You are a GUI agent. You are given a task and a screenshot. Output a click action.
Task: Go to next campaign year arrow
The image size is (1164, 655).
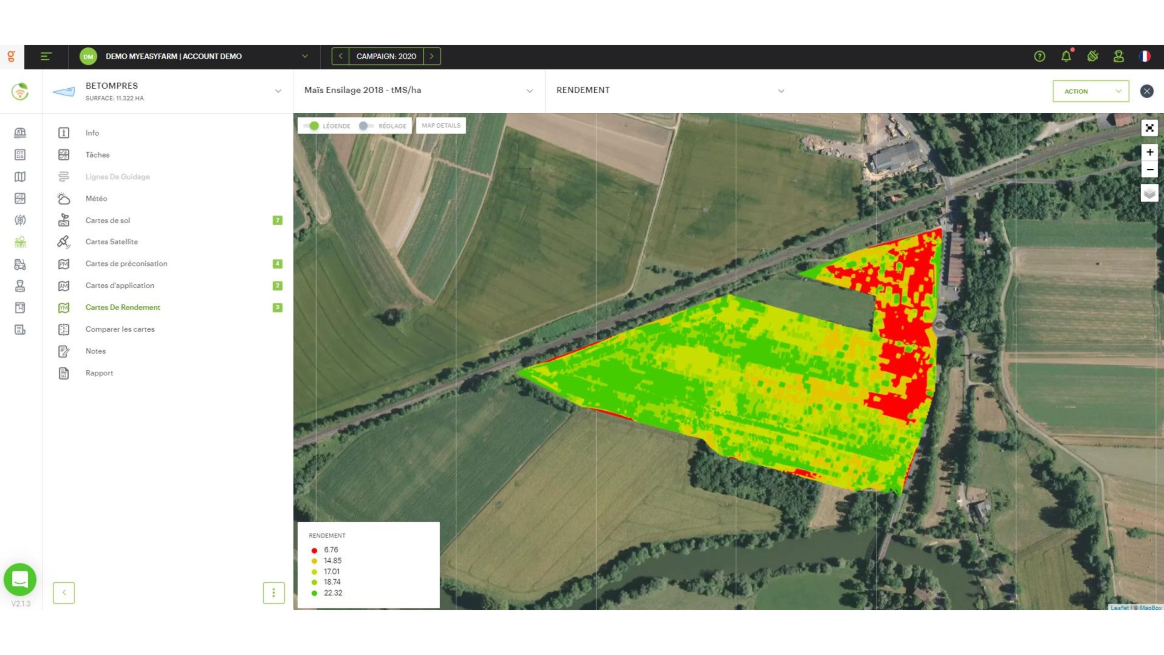click(x=432, y=56)
